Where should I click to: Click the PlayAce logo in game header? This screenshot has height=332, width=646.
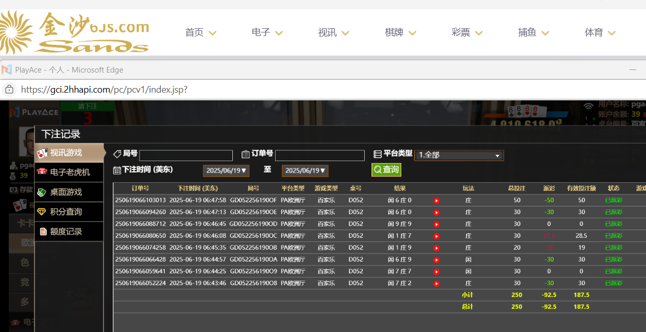click(34, 112)
